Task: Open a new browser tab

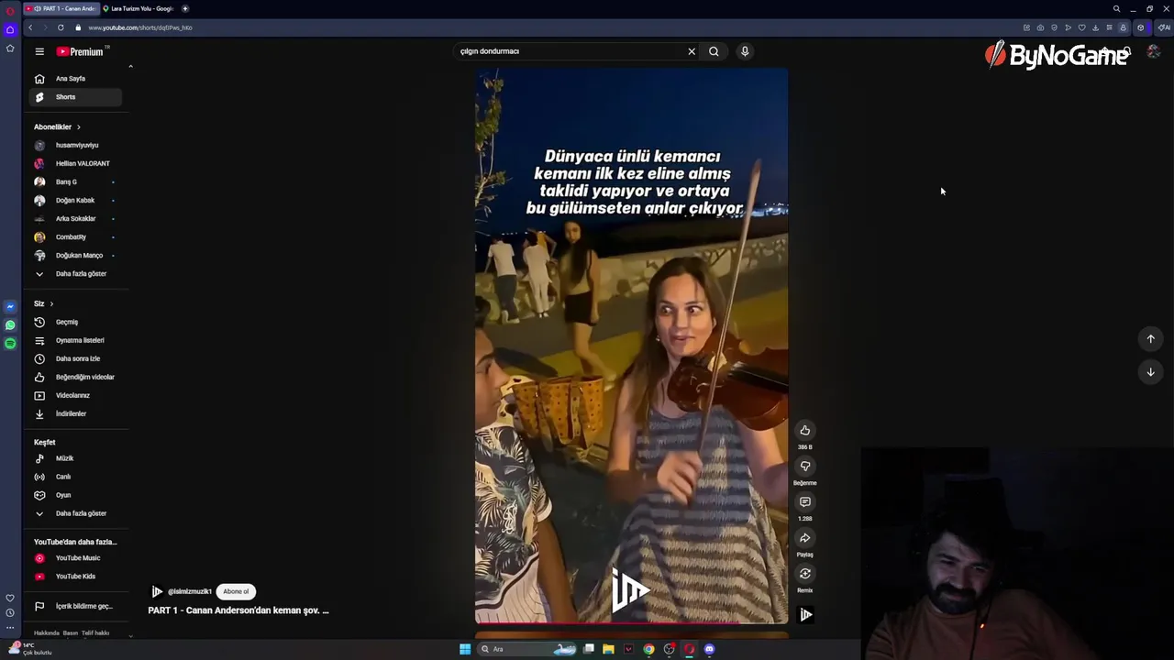Action: tap(185, 8)
